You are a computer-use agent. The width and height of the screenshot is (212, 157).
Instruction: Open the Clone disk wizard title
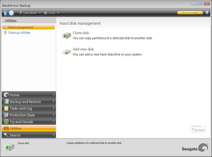81,33
